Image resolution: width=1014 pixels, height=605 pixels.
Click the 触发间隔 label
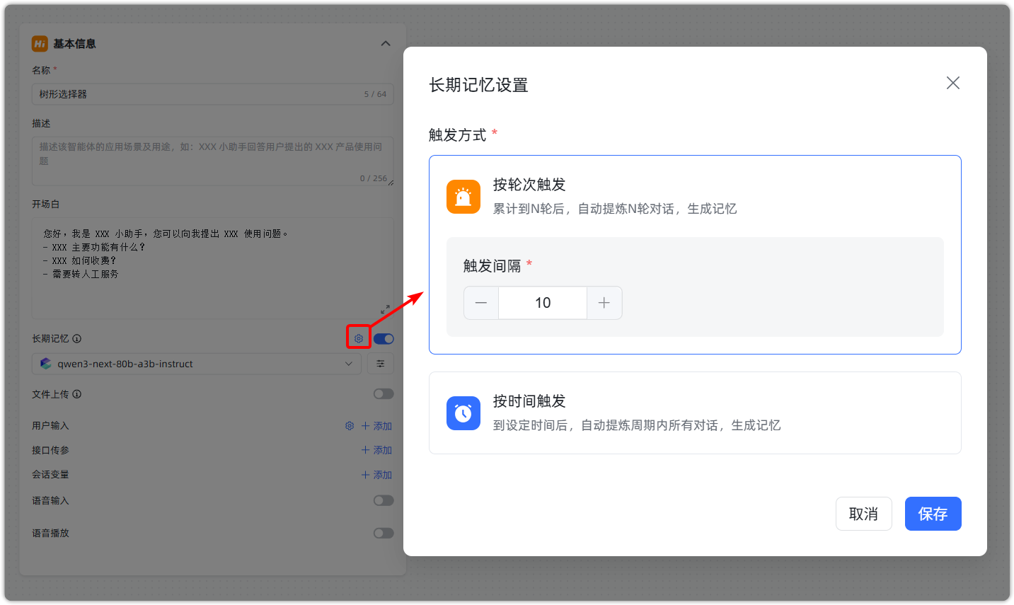(x=492, y=266)
